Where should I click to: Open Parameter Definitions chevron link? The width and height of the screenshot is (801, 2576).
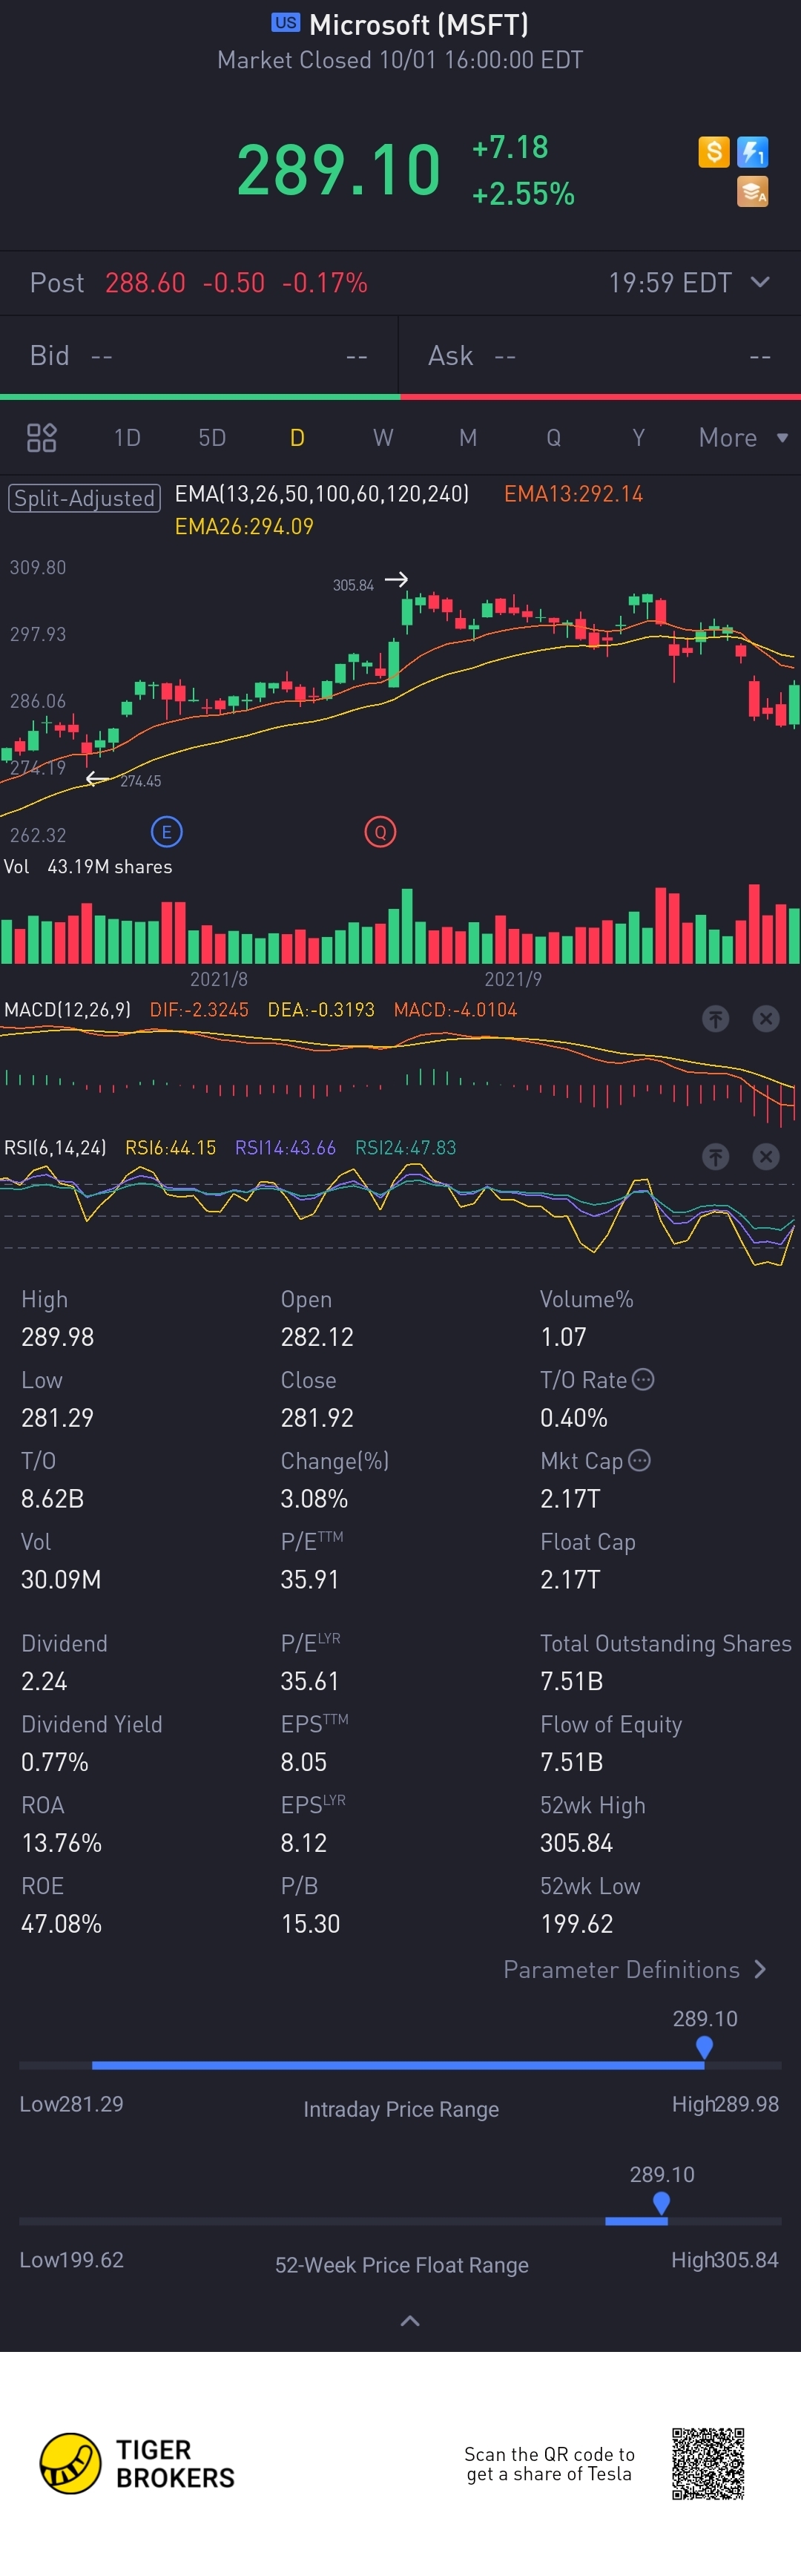[x=635, y=1969]
